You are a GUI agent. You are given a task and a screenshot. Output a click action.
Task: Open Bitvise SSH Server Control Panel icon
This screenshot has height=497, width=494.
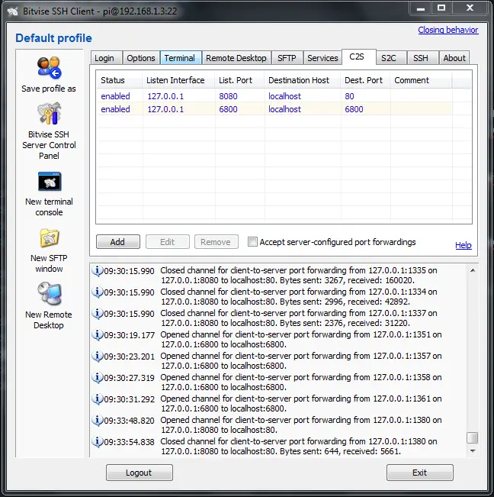(x=49, y=115)
